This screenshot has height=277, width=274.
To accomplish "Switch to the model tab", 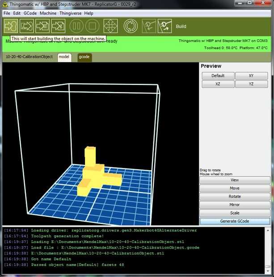I will click(x=64, y=58).
